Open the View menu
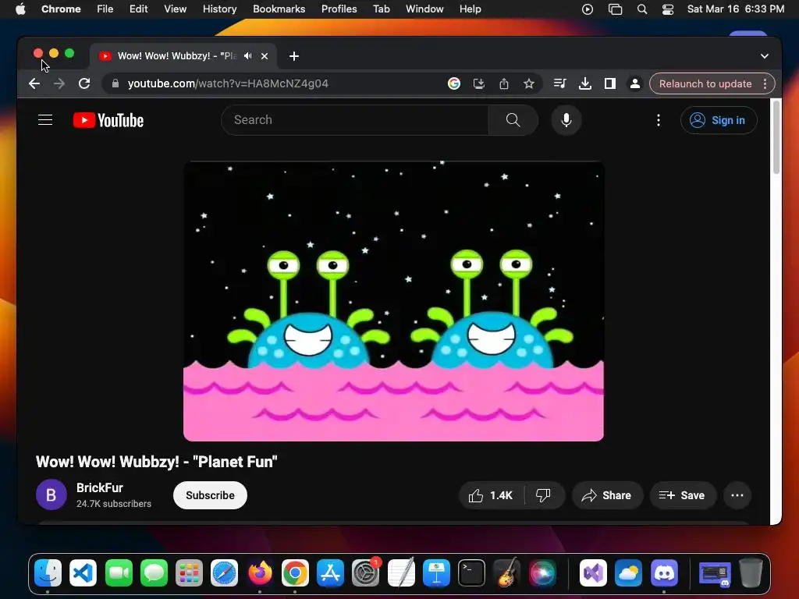 click(x=176, y=9)
